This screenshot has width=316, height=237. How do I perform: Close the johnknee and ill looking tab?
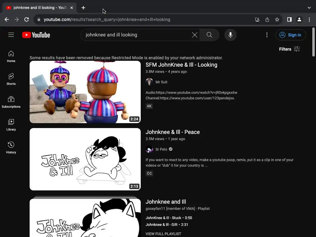pos(72,8)
